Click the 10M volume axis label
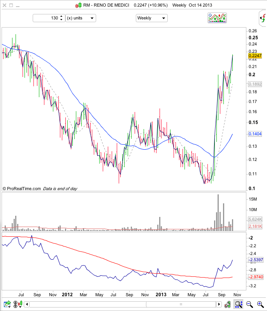Viewport: 267px width, 311px height. 253,210
